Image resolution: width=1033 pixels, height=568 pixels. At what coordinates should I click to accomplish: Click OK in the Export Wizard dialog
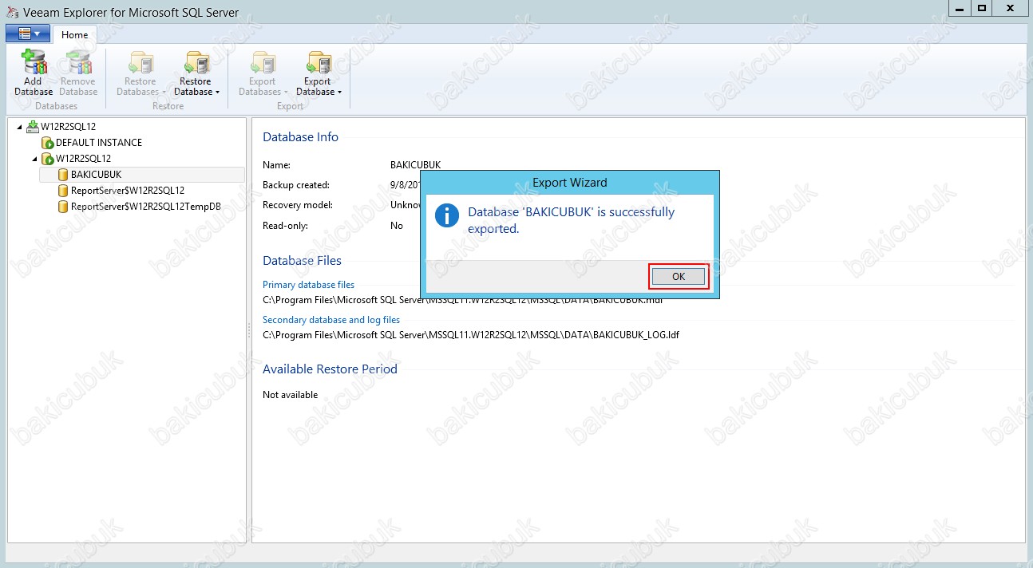tap(679, 277)
